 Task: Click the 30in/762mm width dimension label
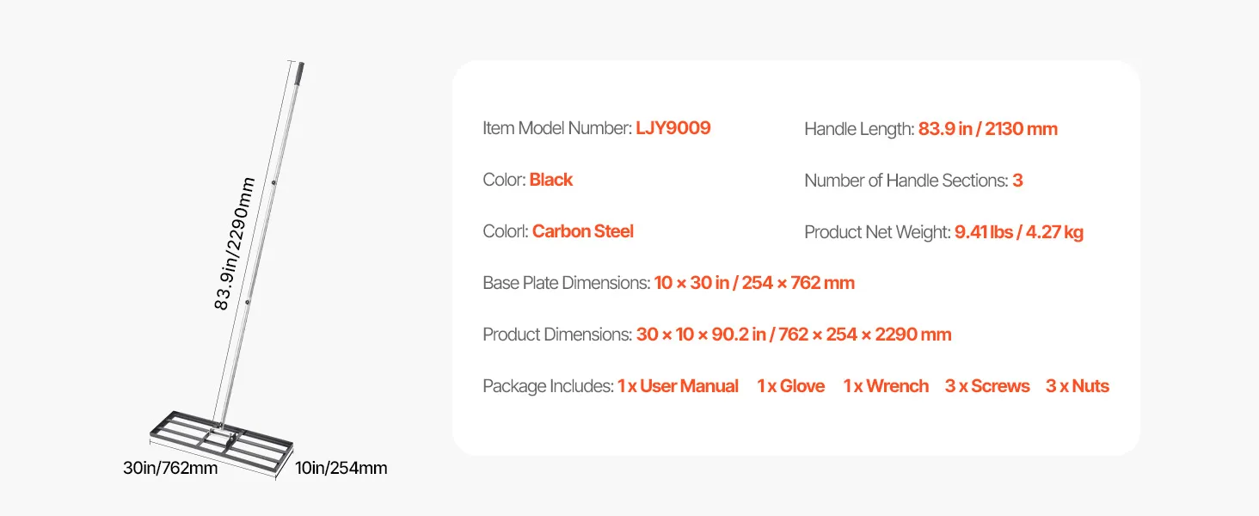coord(170,469)
